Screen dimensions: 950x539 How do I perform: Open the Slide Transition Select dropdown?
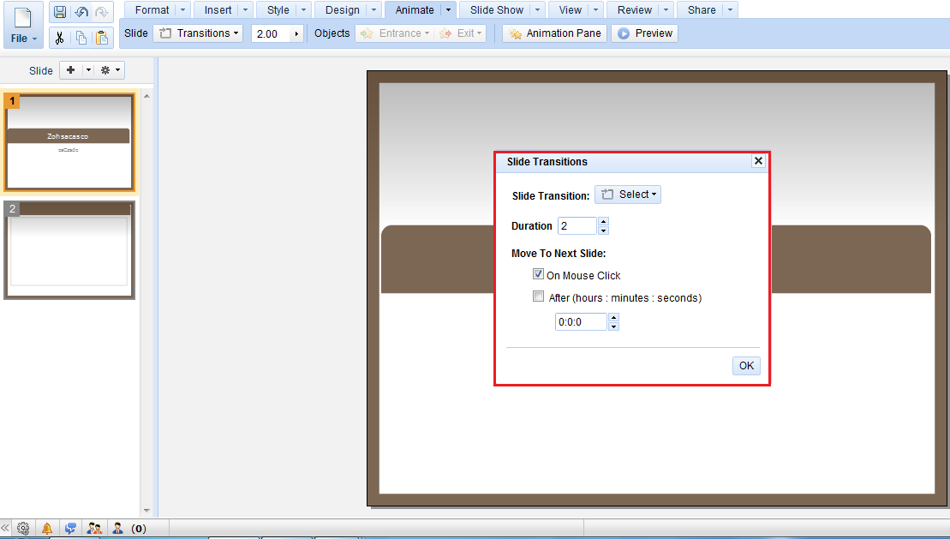pyautogui.click(x=628, y=195)
